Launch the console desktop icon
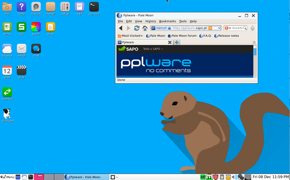This screenshot has width=290, height=180. click(x=94, y=7)
